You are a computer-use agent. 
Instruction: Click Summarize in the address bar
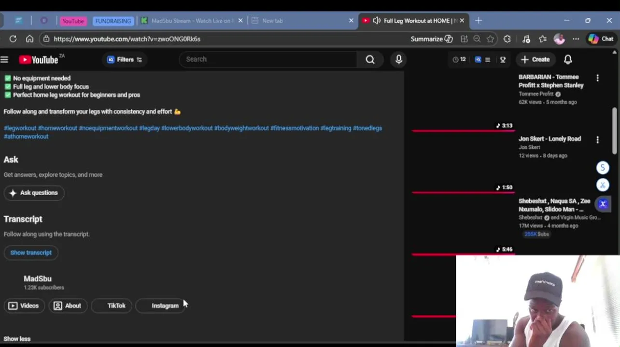pos(432,39)
